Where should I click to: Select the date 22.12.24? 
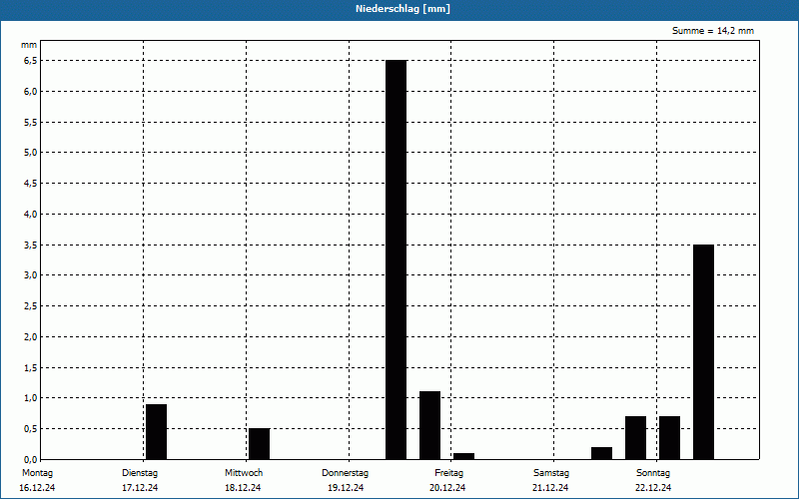[x=653, y=488]
